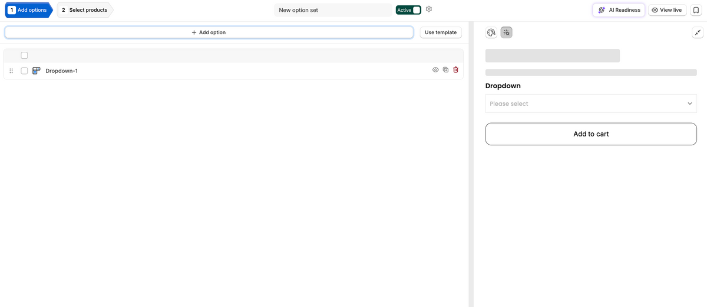707x307 pixels.
Task: Hide Dropdown-1 using the eye icon
Action: [x=435, y=70]
